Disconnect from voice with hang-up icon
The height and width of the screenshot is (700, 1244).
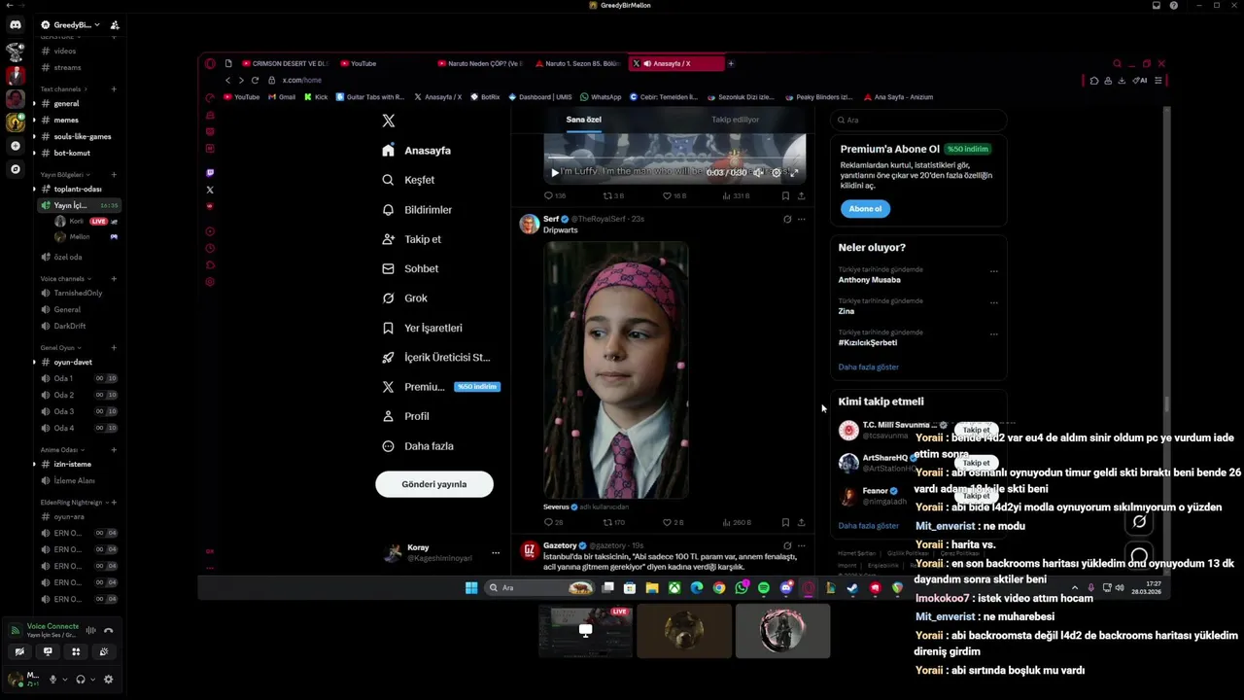108,630
